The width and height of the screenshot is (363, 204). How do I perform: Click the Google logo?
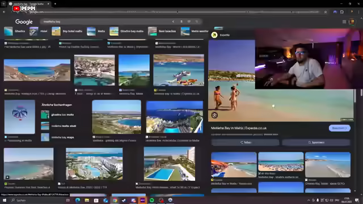click(x=24, y=22)
